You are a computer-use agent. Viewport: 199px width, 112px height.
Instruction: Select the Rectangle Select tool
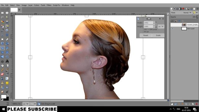2,13
